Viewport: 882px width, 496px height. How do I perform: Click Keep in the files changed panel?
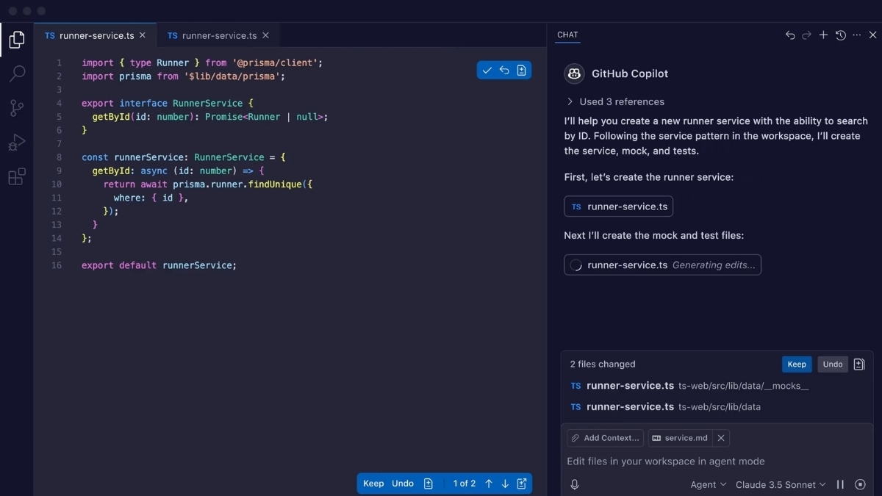797,364
